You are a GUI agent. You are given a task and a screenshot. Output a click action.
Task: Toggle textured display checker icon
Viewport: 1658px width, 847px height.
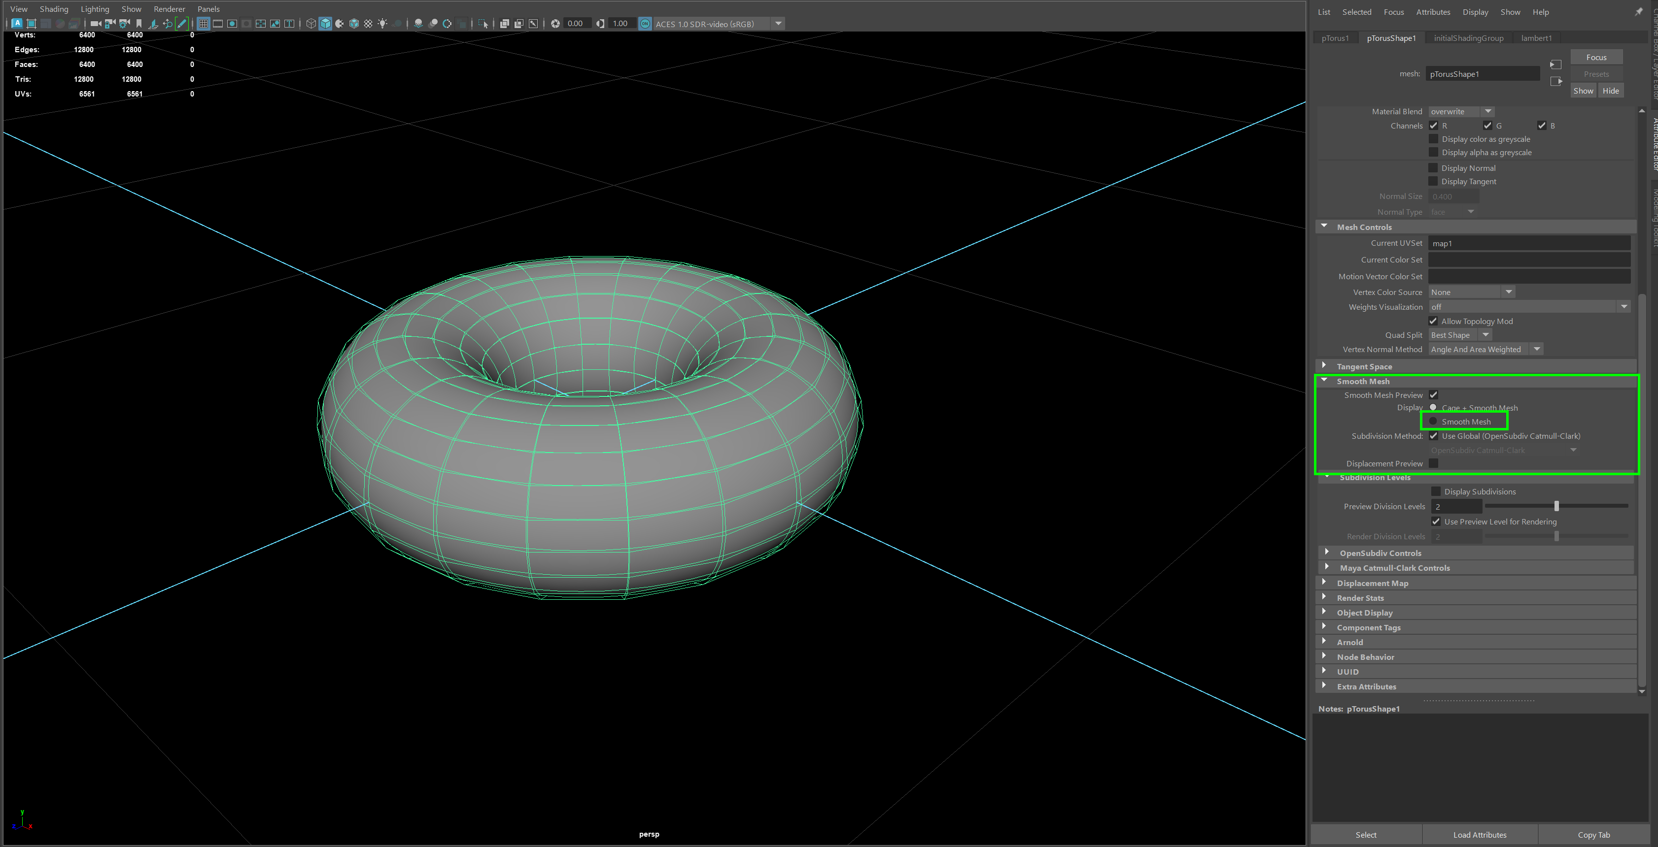click(x=368, y=24)
